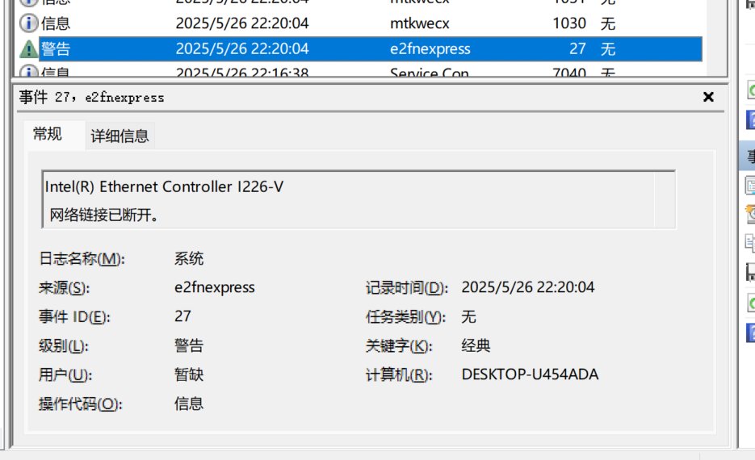Click the 任务类别(Y) label
This screenshot has width=755, height=460.
pos(406,316)
